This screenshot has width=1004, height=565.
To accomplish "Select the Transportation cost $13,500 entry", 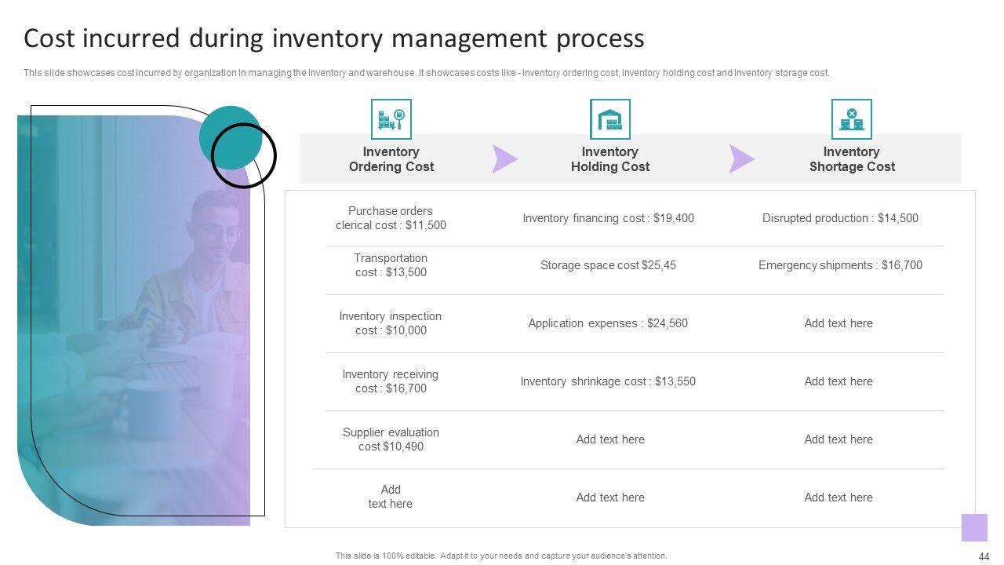I will (391, 265).
